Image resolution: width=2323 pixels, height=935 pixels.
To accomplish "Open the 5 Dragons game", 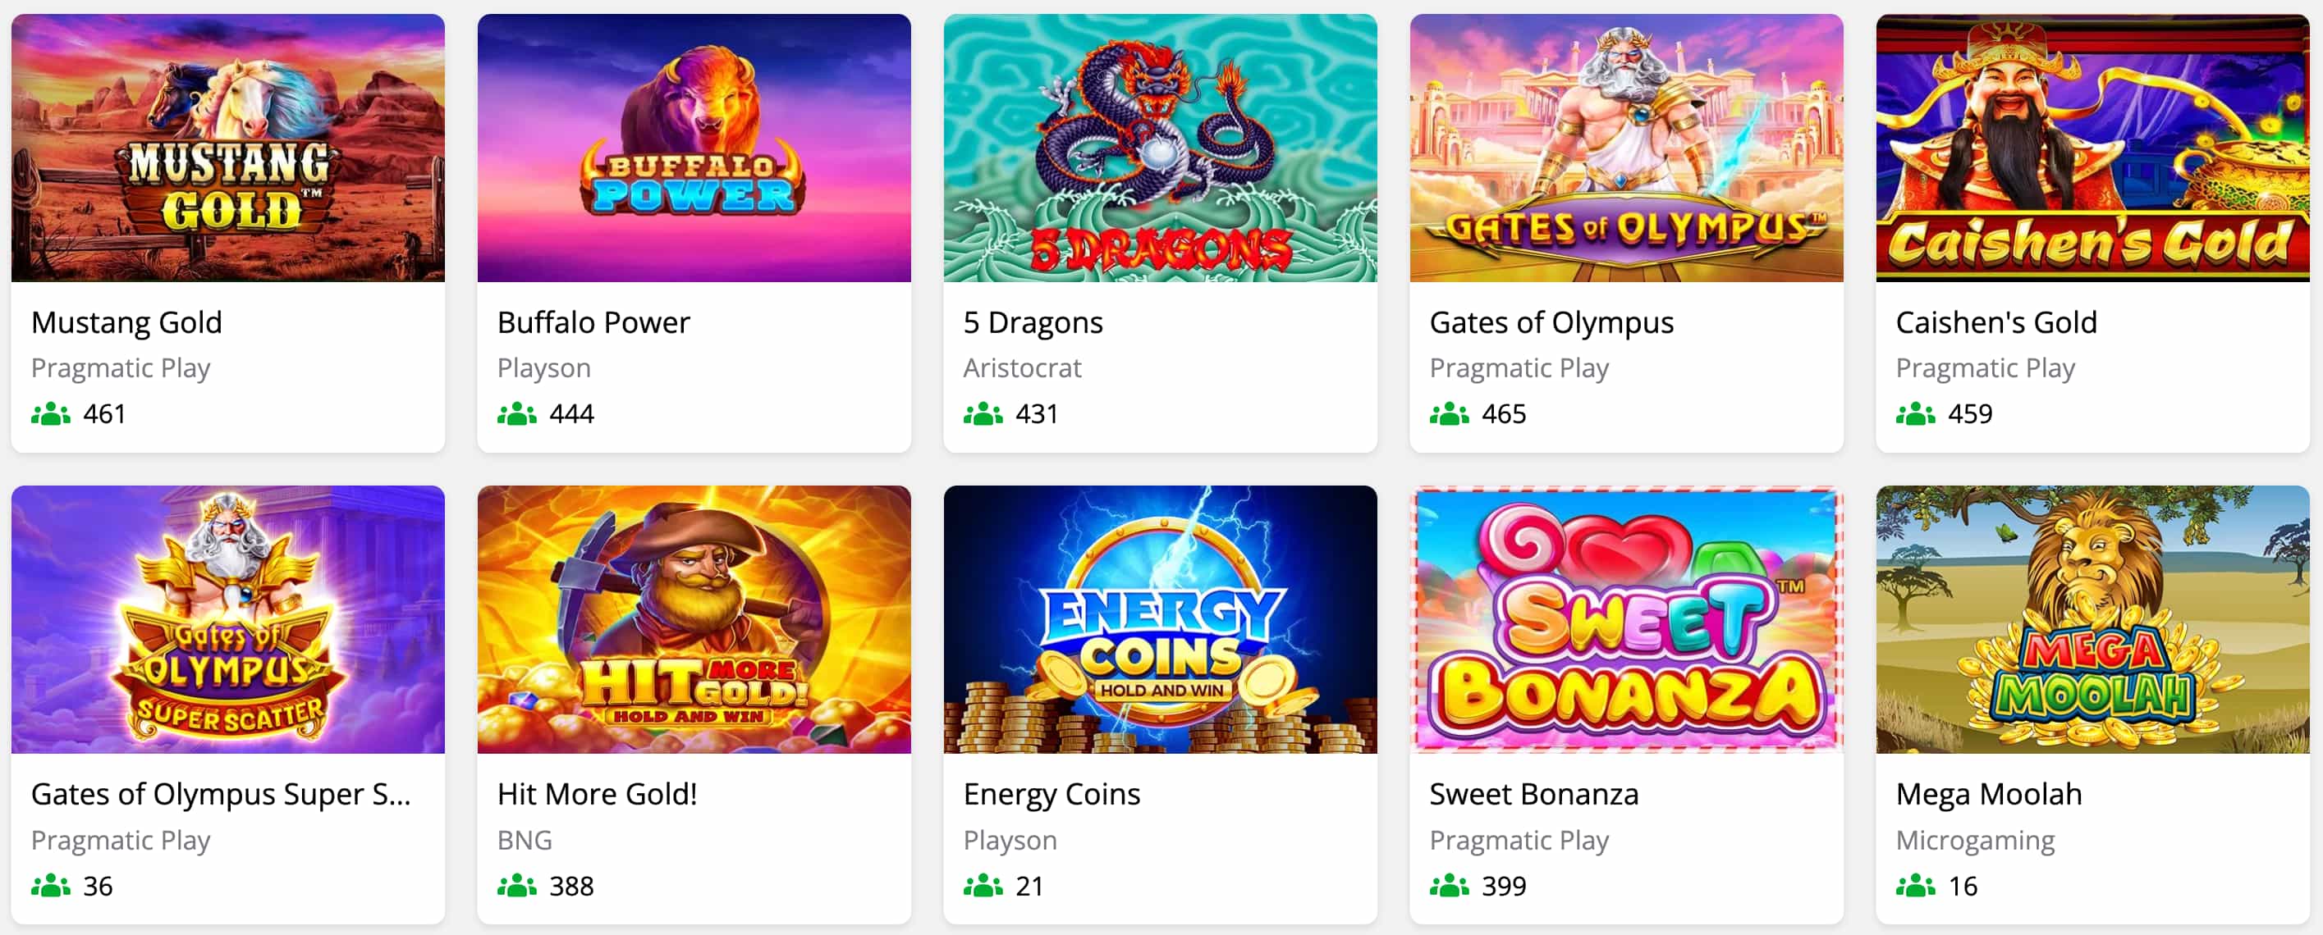I will (1033, 322).
